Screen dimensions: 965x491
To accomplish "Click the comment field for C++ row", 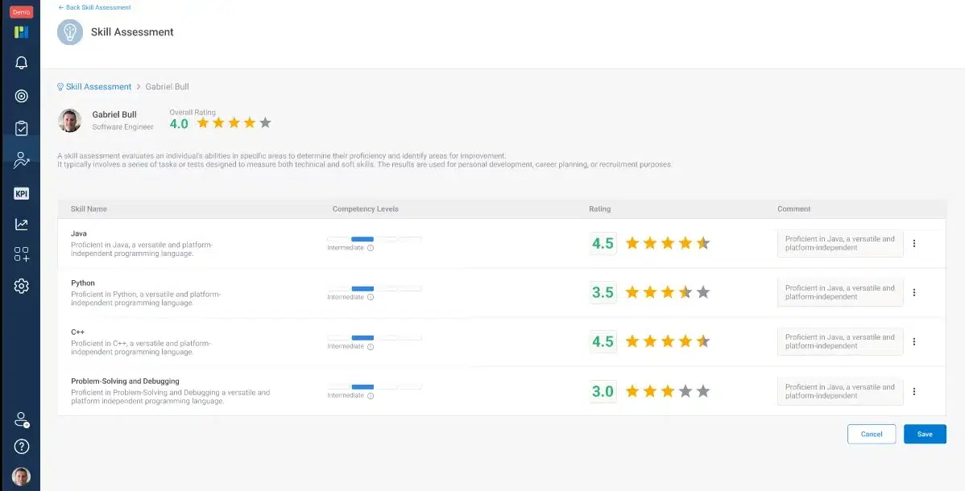I will click(x=839, y=342).
